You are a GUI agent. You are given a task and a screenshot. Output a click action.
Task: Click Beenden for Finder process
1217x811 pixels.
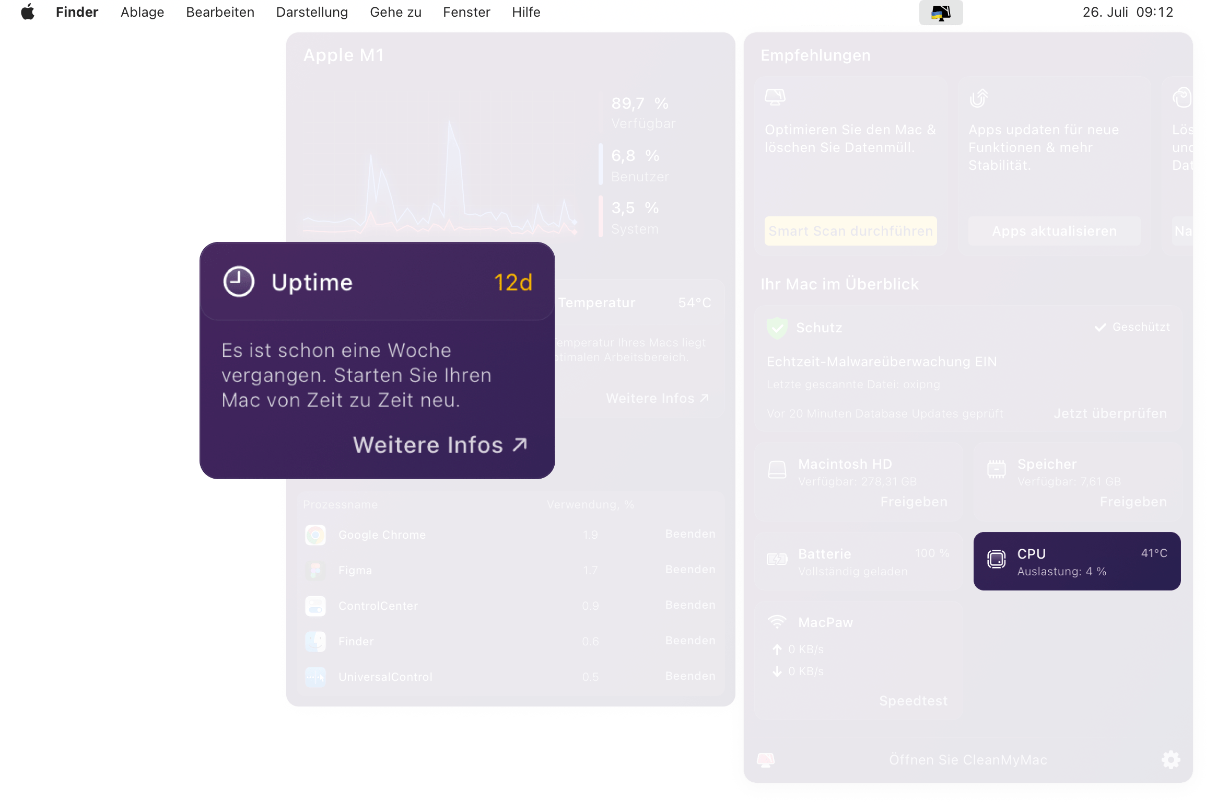(690, 641)
